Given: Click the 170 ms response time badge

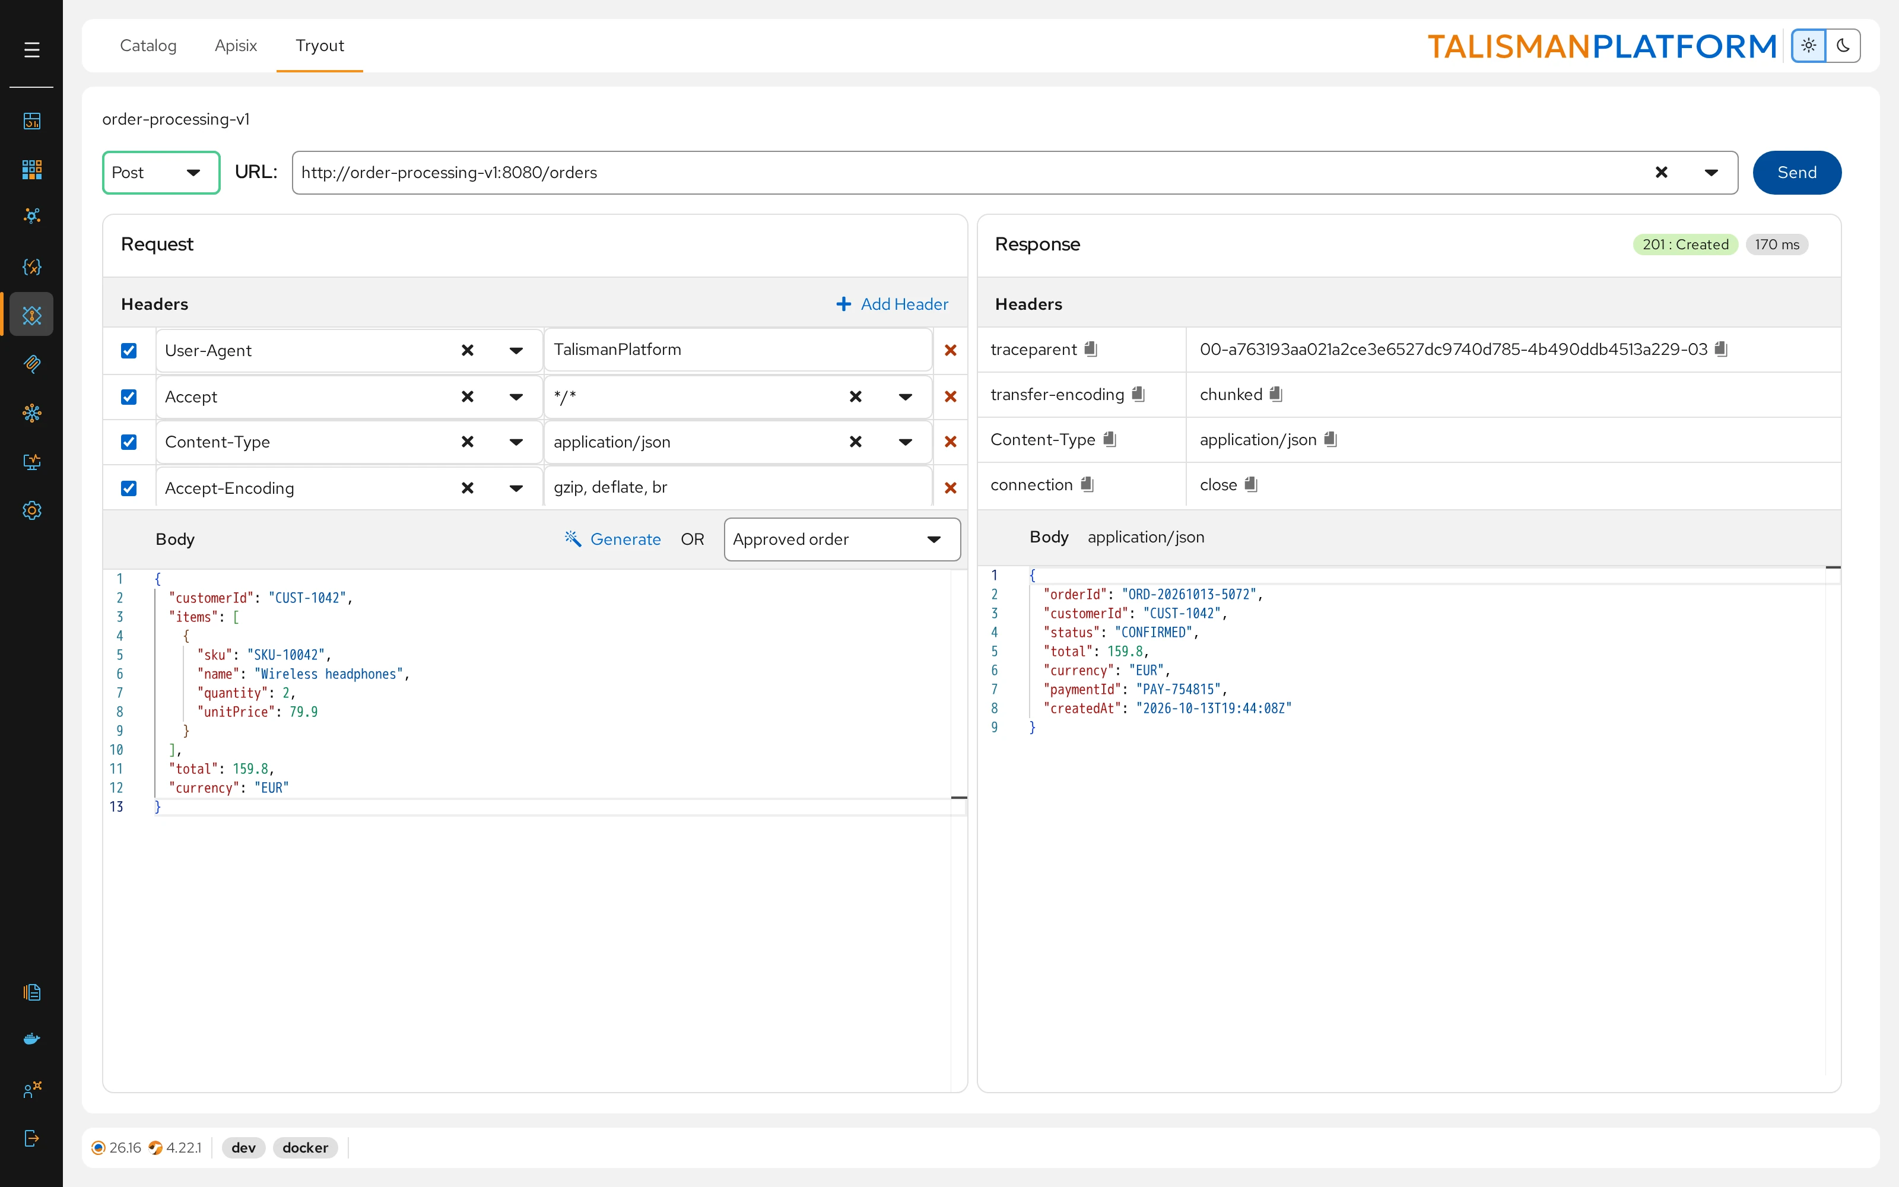Looking at the screenshot, I should pyautogui.click(x=1777, y=244).
